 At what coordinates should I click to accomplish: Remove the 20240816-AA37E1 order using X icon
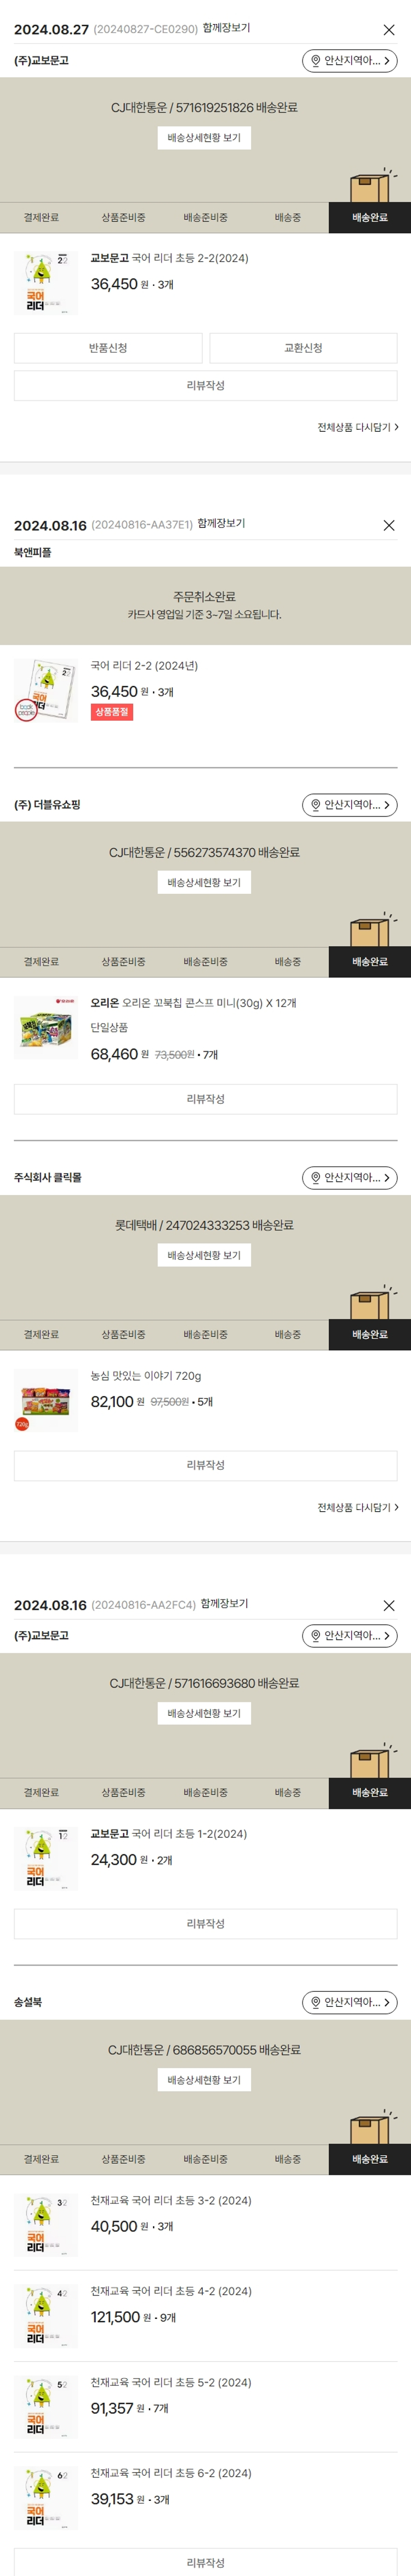(x=389, y=525)
